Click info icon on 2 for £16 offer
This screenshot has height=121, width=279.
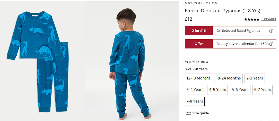coord(271,31)
